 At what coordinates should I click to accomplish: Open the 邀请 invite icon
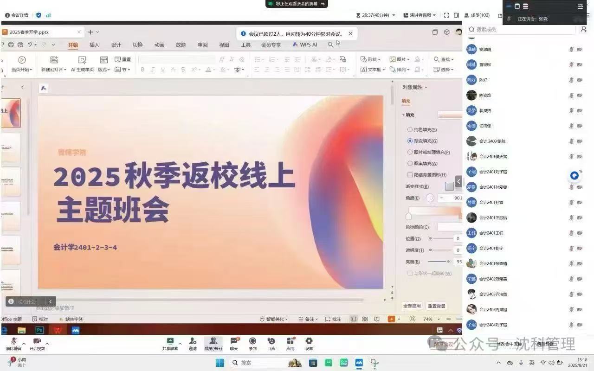click(x=193, y=341)
